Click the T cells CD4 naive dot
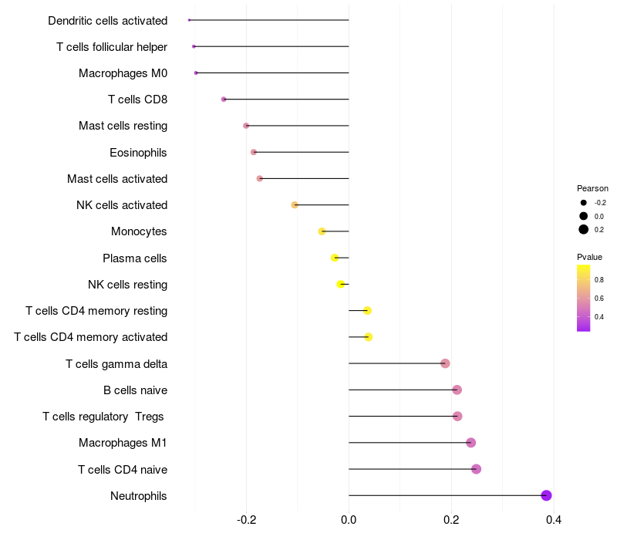 point(476,469)
